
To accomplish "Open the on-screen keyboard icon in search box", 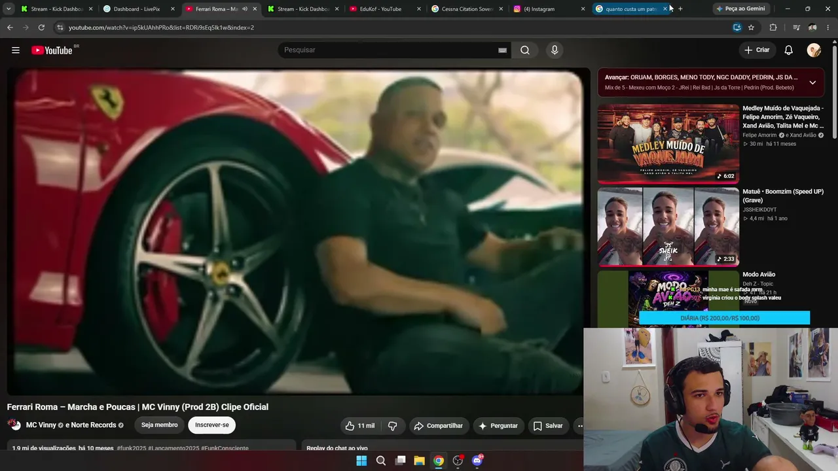I will point(503,50).
